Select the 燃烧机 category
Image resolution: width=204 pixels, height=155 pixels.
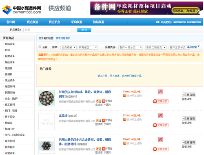click(x=9, y=68)
